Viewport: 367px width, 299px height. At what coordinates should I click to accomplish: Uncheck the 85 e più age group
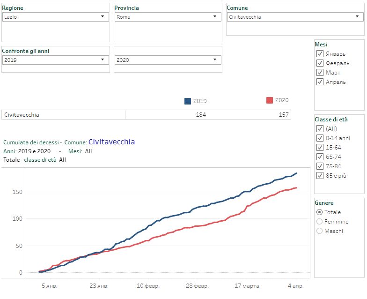(320, 176)
